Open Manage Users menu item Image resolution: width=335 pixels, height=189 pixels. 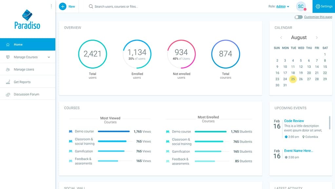28,70
